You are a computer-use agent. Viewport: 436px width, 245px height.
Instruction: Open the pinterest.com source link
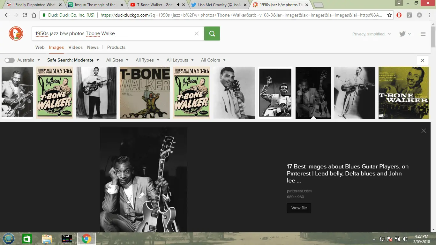299,191
